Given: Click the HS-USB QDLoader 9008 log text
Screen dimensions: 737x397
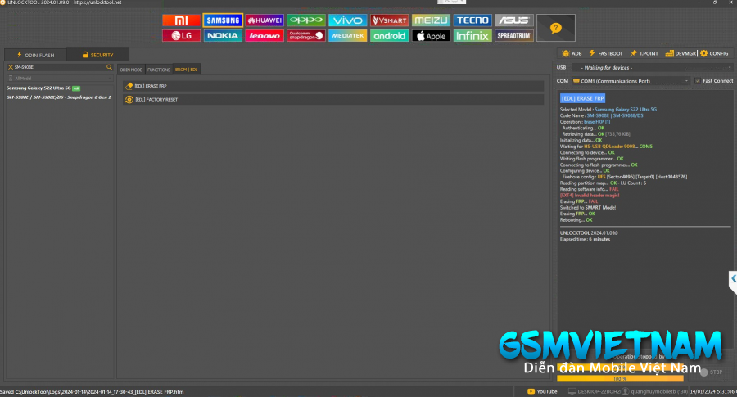Looking at the screenshot, I should (x=609, y=147).
